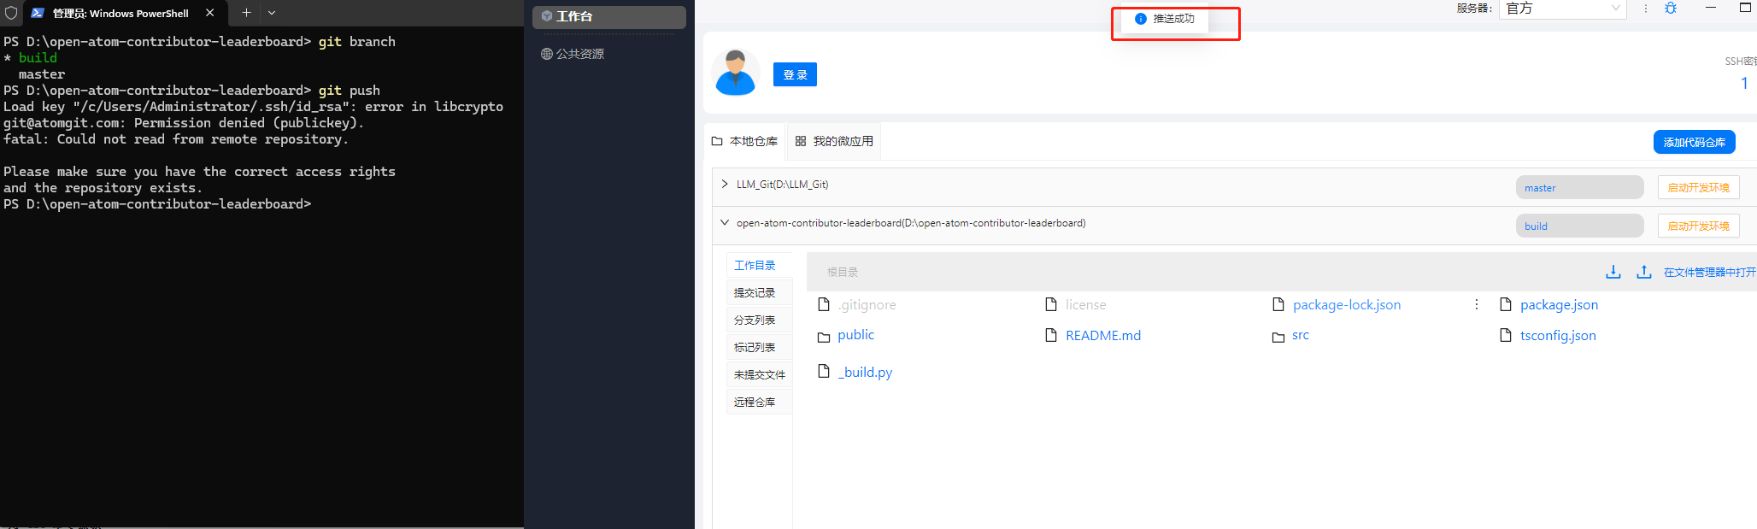Viewport: 1757px width, 529px height.
Task: Click the 添加代码仓库 button
Action: point(1694,142)
